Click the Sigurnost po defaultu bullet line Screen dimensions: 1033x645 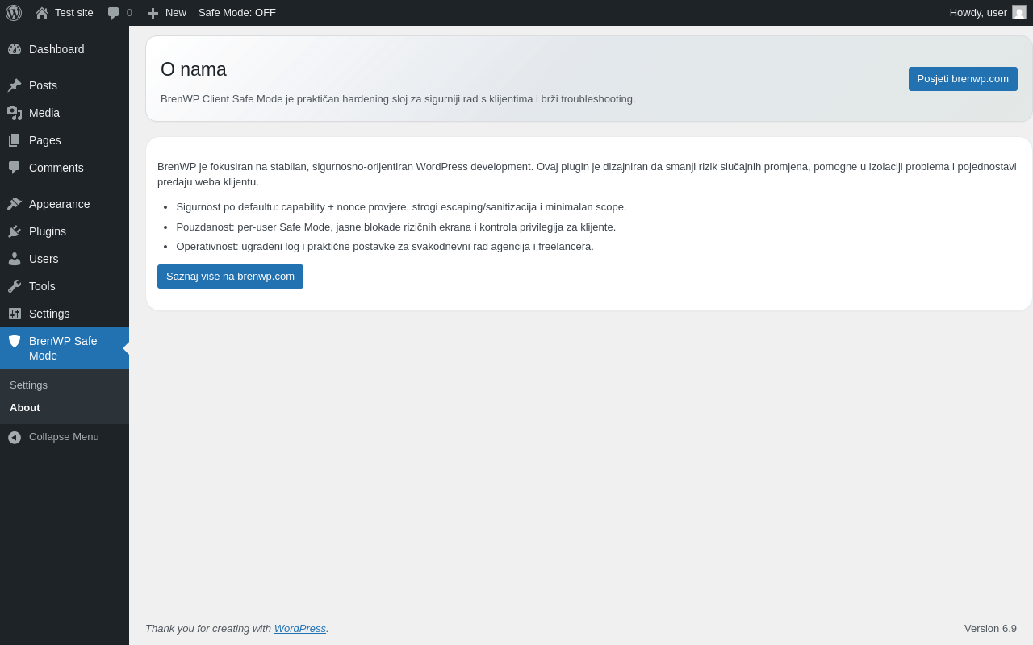point(401,207)
